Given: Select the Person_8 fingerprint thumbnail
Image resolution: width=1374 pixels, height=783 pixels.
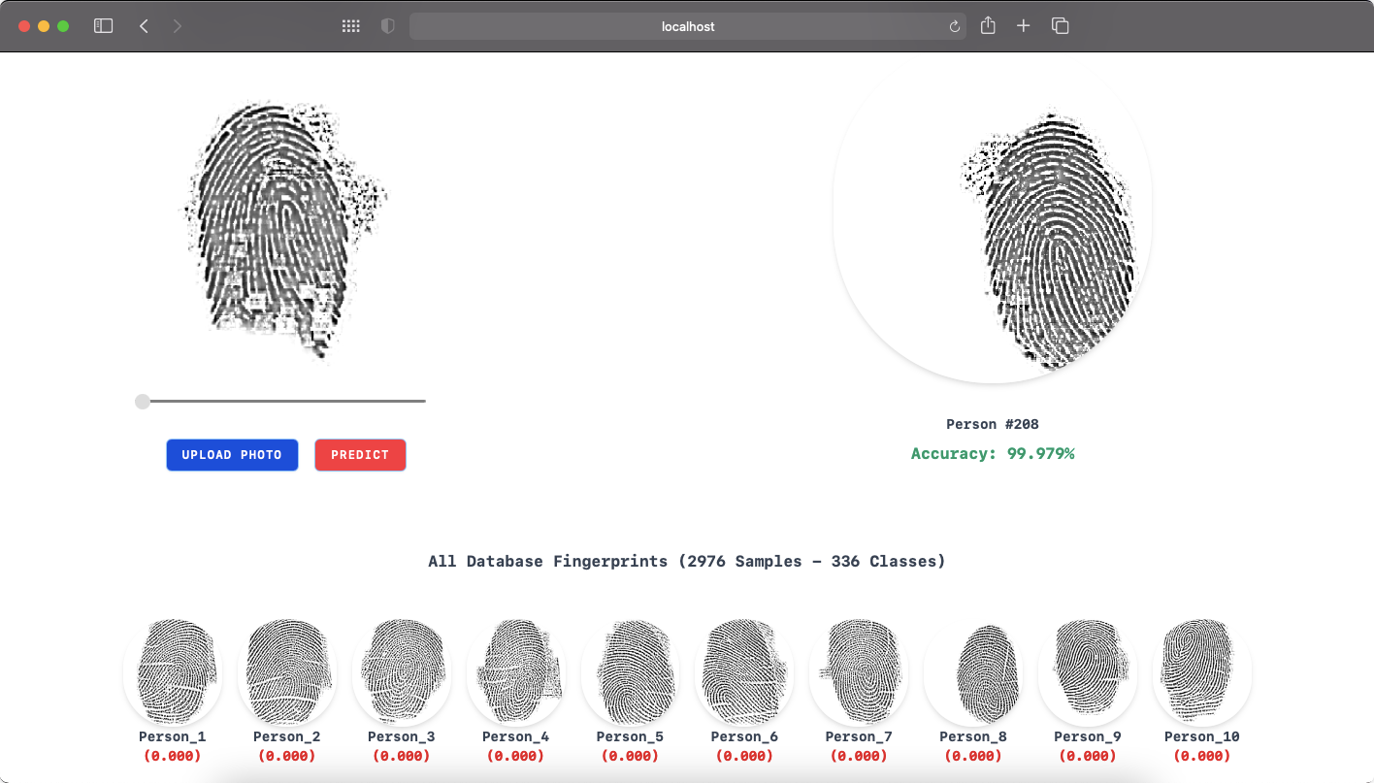Looking at the screenshot, I should (x=973, y=670).
